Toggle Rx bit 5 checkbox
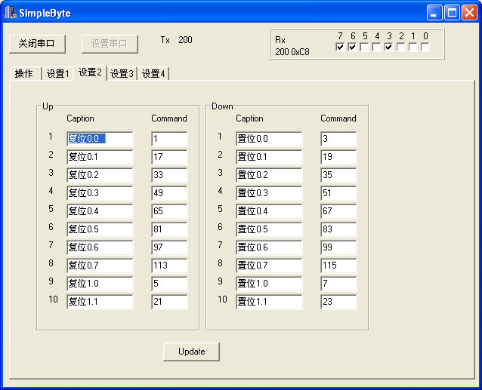The width and height of the screenshot is (482, 390). [x=365, y=48]
